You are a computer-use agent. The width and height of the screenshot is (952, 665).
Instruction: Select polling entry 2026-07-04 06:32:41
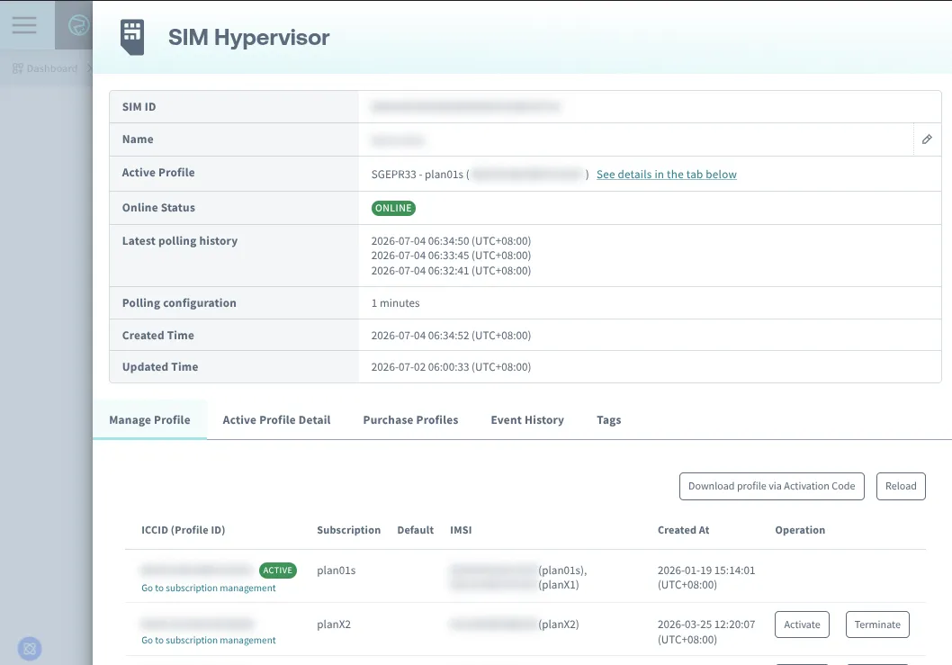[451, 271]
